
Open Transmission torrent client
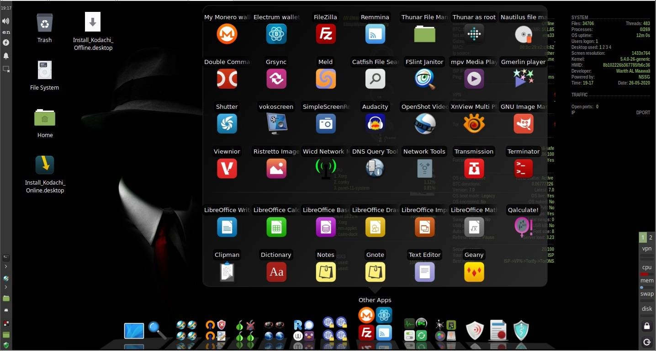pos(474,168)
